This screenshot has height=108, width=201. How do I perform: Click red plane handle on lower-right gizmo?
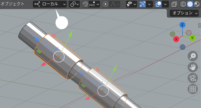pos(98,70)
